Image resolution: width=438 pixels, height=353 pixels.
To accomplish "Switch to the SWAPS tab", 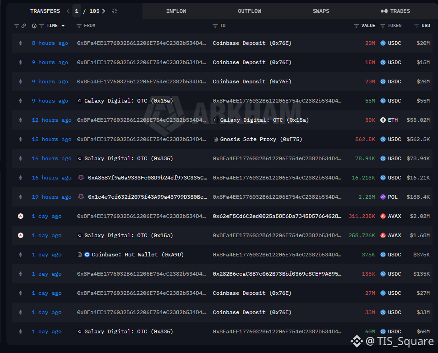I will click(321, 11).
